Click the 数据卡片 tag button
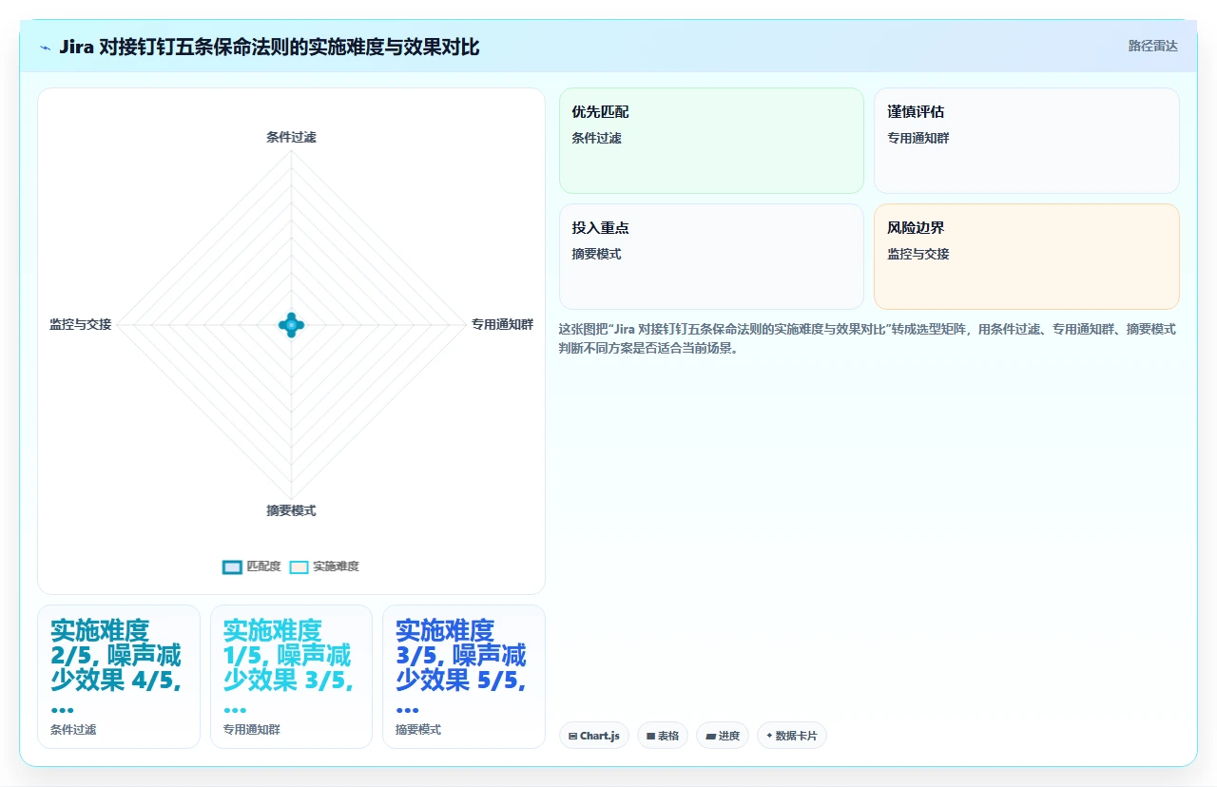Viewport: 1217px width, 787px height. click(792, 736)
